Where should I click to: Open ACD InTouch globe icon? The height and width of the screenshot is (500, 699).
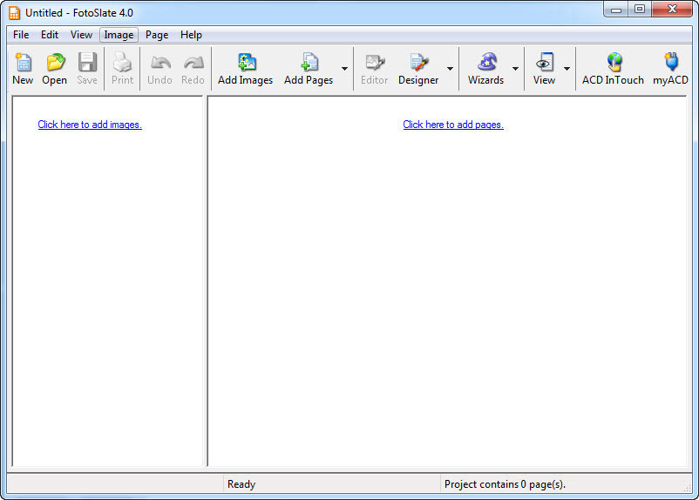(x=614, y=63)
